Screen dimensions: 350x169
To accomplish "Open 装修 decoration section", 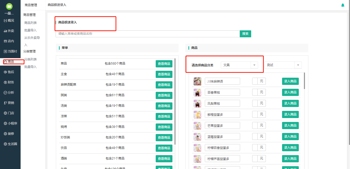I will click(9, 134).
